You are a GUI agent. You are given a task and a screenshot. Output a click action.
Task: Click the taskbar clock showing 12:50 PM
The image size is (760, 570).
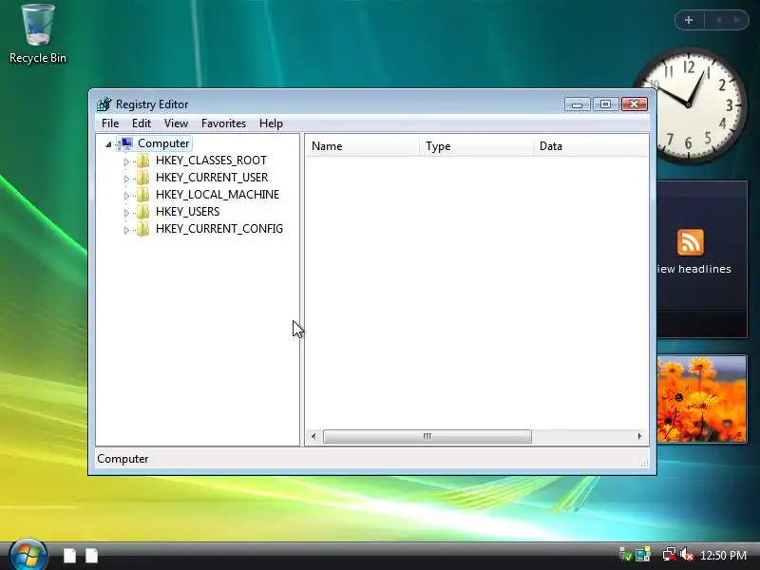click(723, 556)
